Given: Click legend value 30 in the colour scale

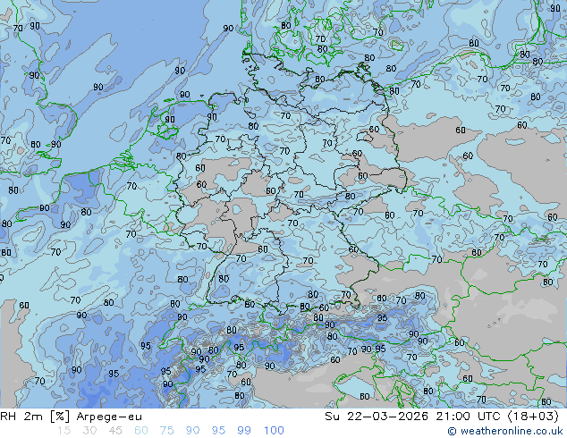Looking at the screenshot, I should tap(89, 431).
